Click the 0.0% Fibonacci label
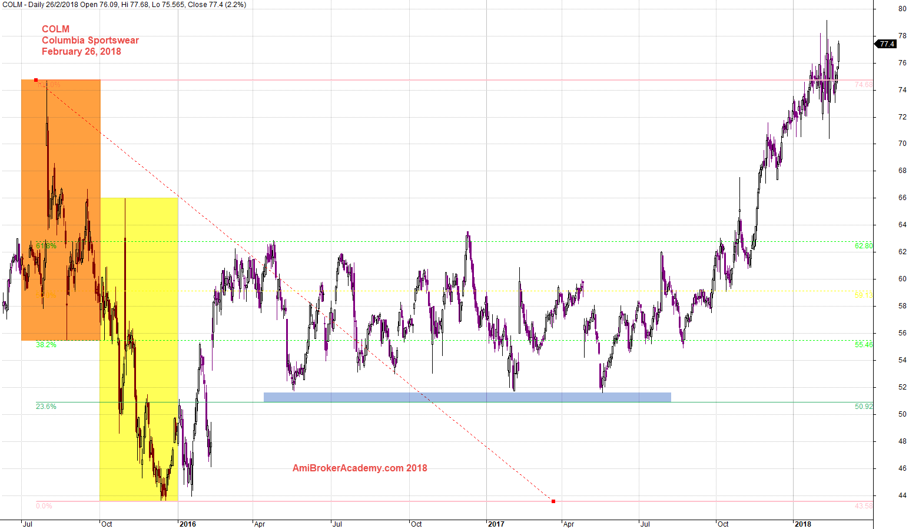This screenshot has height=529, width=909. (44, 505)
